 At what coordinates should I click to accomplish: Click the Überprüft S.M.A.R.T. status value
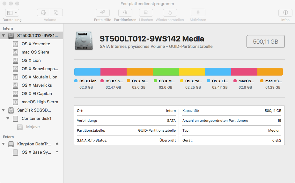pos(167,140)
